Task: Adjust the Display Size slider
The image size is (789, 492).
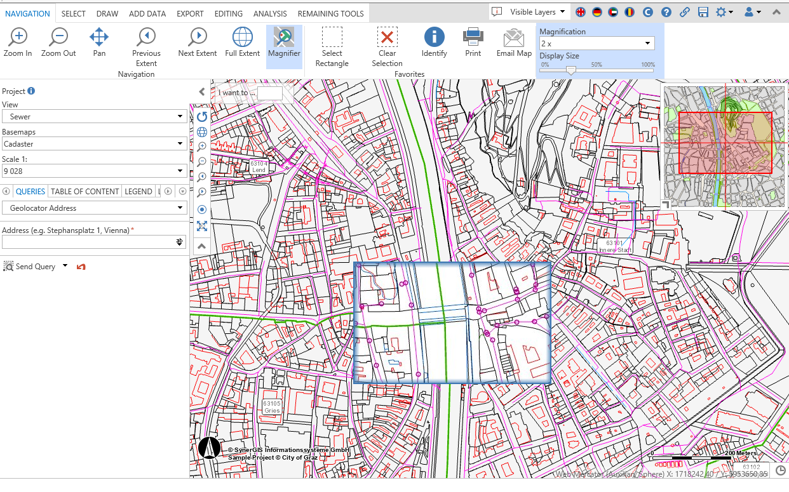Action: pyautogui.click(x=571, y=70)
